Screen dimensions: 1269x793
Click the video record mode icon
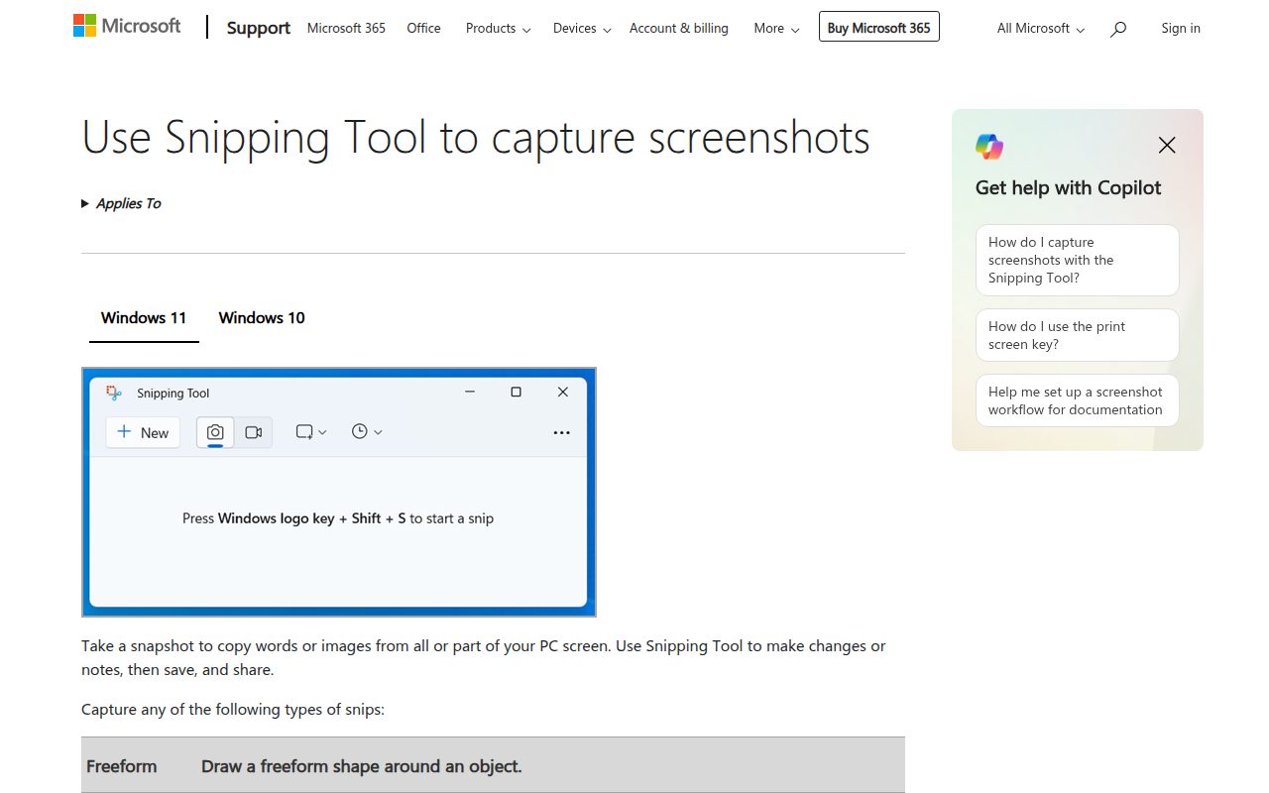[254, 432]
